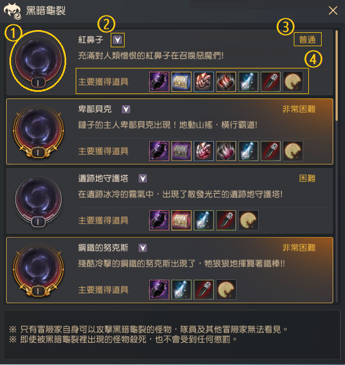Close the 黑暗龜裂 window
The height and width of the screenshot is (365, 345).
coord(333,11)
